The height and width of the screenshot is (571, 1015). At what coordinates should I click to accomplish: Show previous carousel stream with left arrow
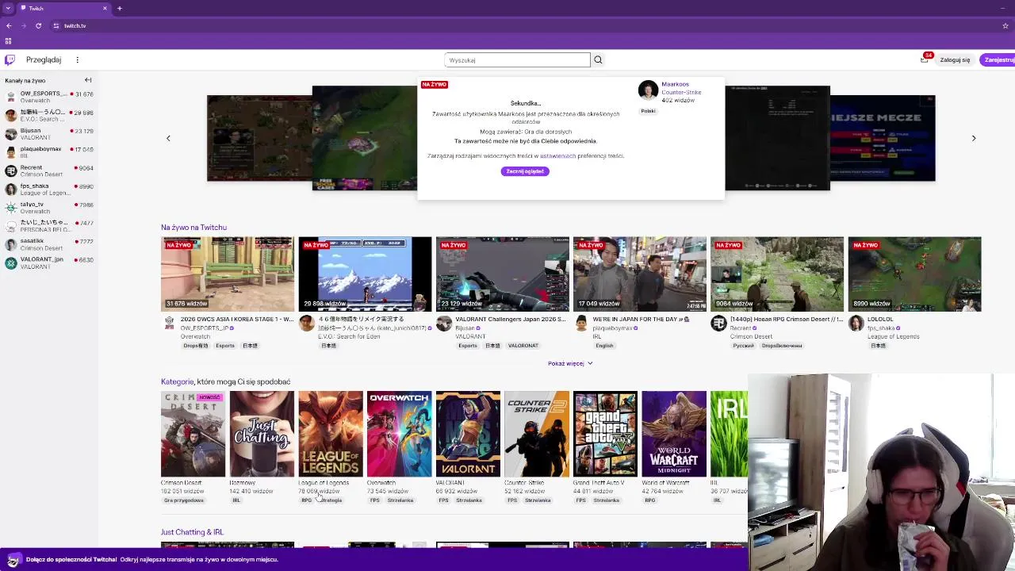point(168,138)
